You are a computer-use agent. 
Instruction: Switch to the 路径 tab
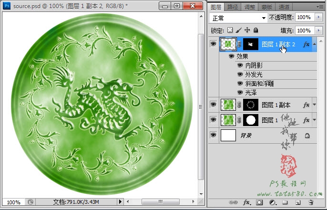pyautogui.click(x=233, y=7)
